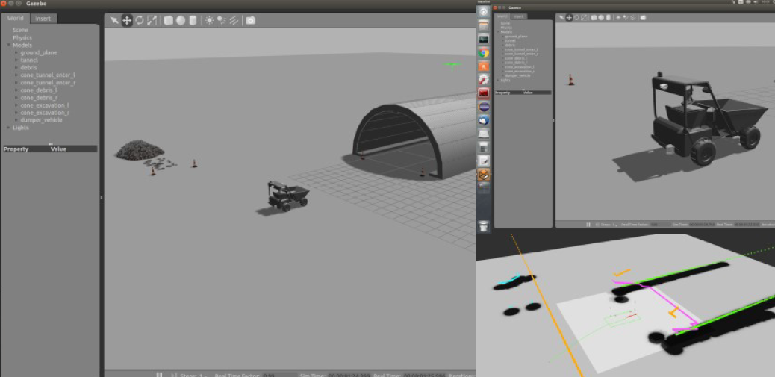Expand the dumper_vehicle model entry in large World panel

point(16,120)
